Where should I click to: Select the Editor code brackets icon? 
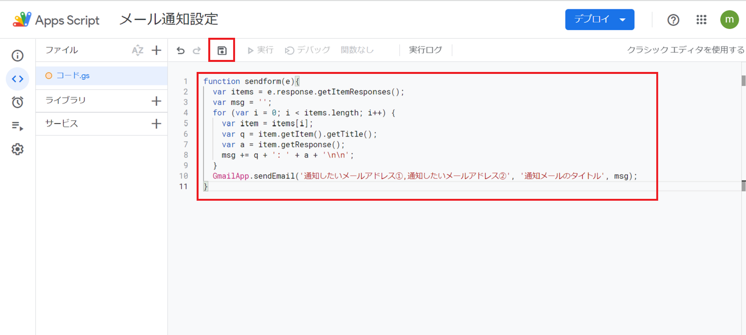pyautogui.click(x=17, y=79)
